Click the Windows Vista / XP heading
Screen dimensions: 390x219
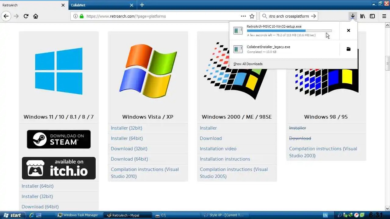pos(148,117)
